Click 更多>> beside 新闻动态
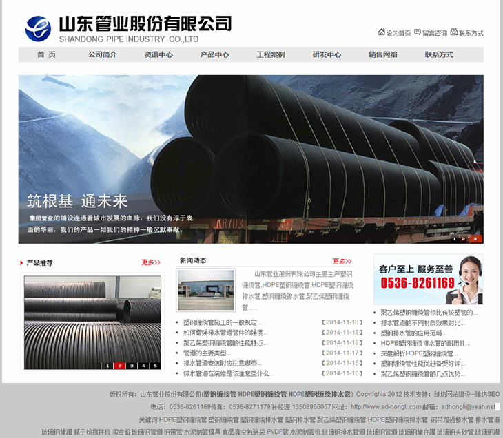503x438 pixels. (x=342, y=261)
